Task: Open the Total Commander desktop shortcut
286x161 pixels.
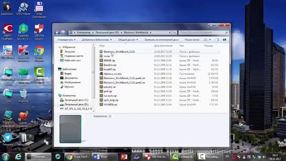Action: [x=39, y=10]
